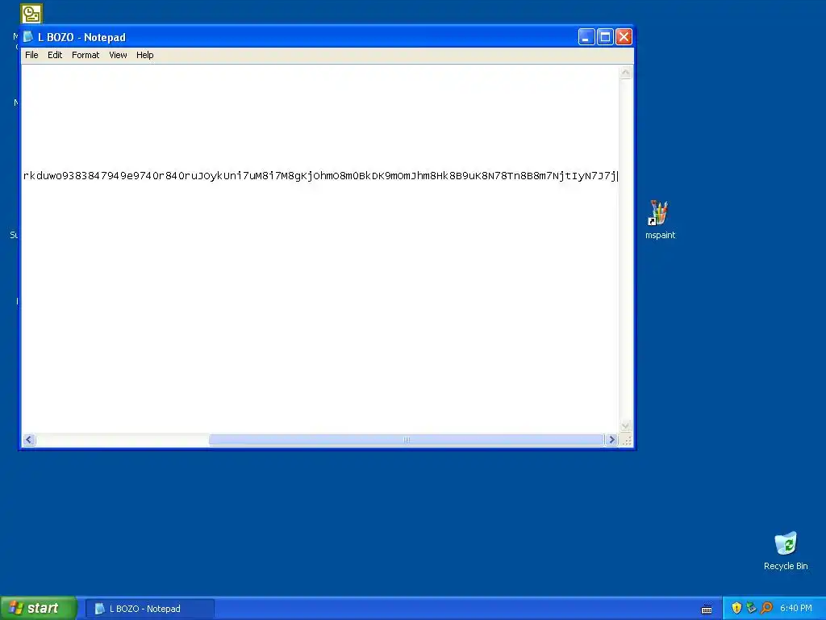Click the Notepad title bar icon
The height and width of the screenshot is (620, 826).
(28, 37)
